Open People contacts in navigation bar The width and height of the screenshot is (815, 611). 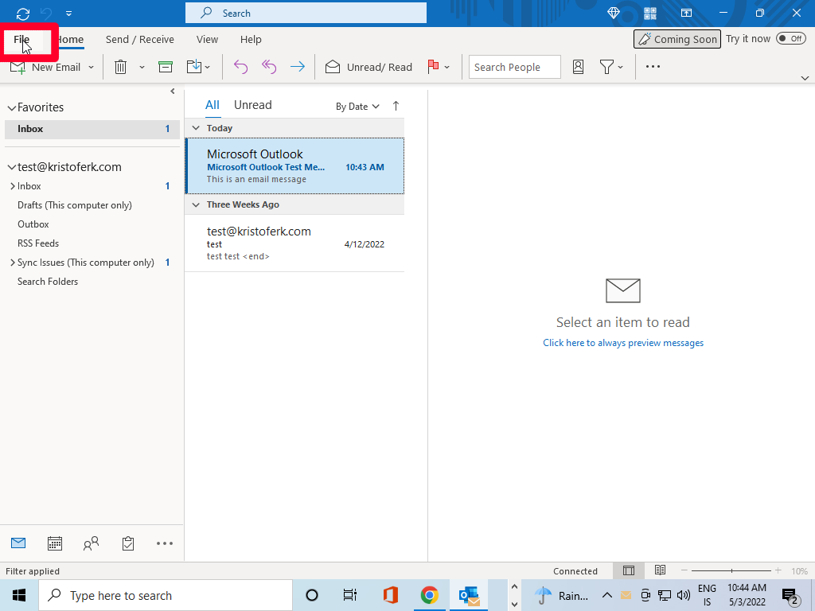(x=92, y=543)
